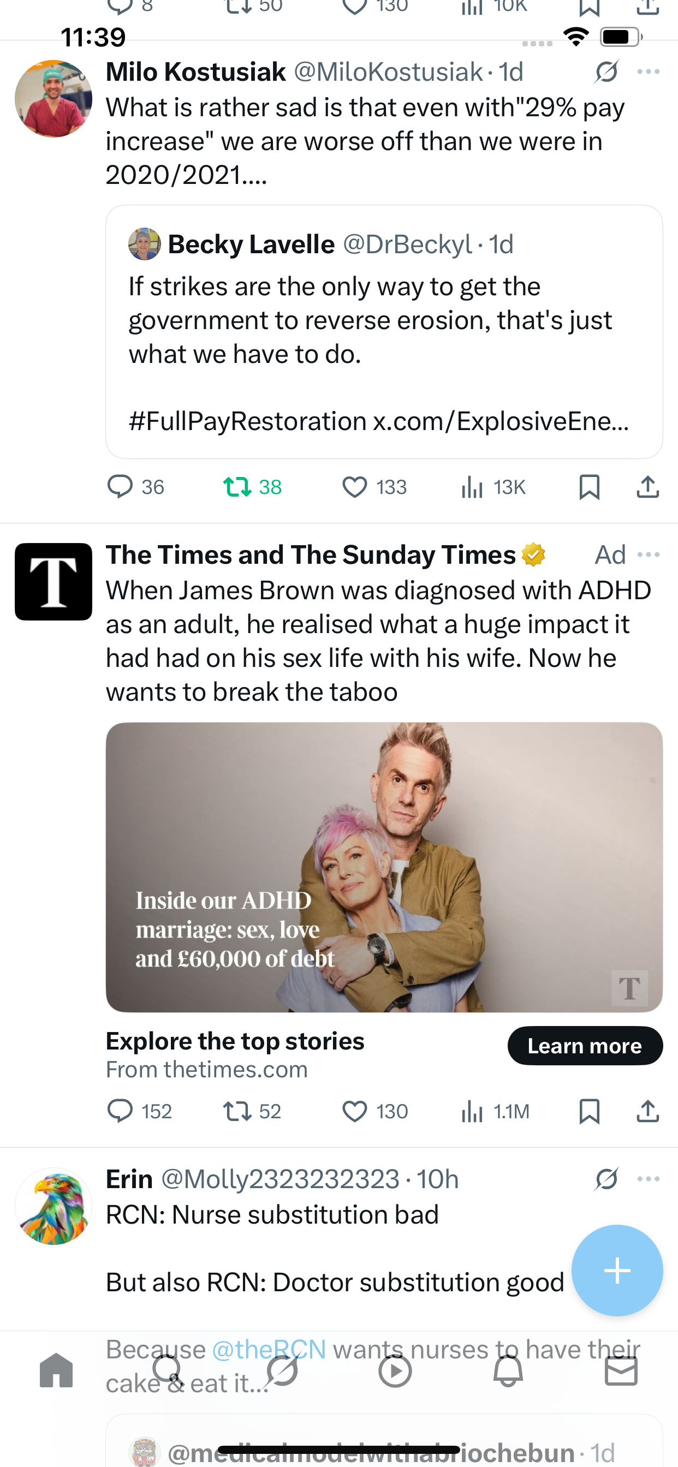View Milo Kostusiak's profile picture
The image size is (678, 1467).
click(x=53, y=99)
